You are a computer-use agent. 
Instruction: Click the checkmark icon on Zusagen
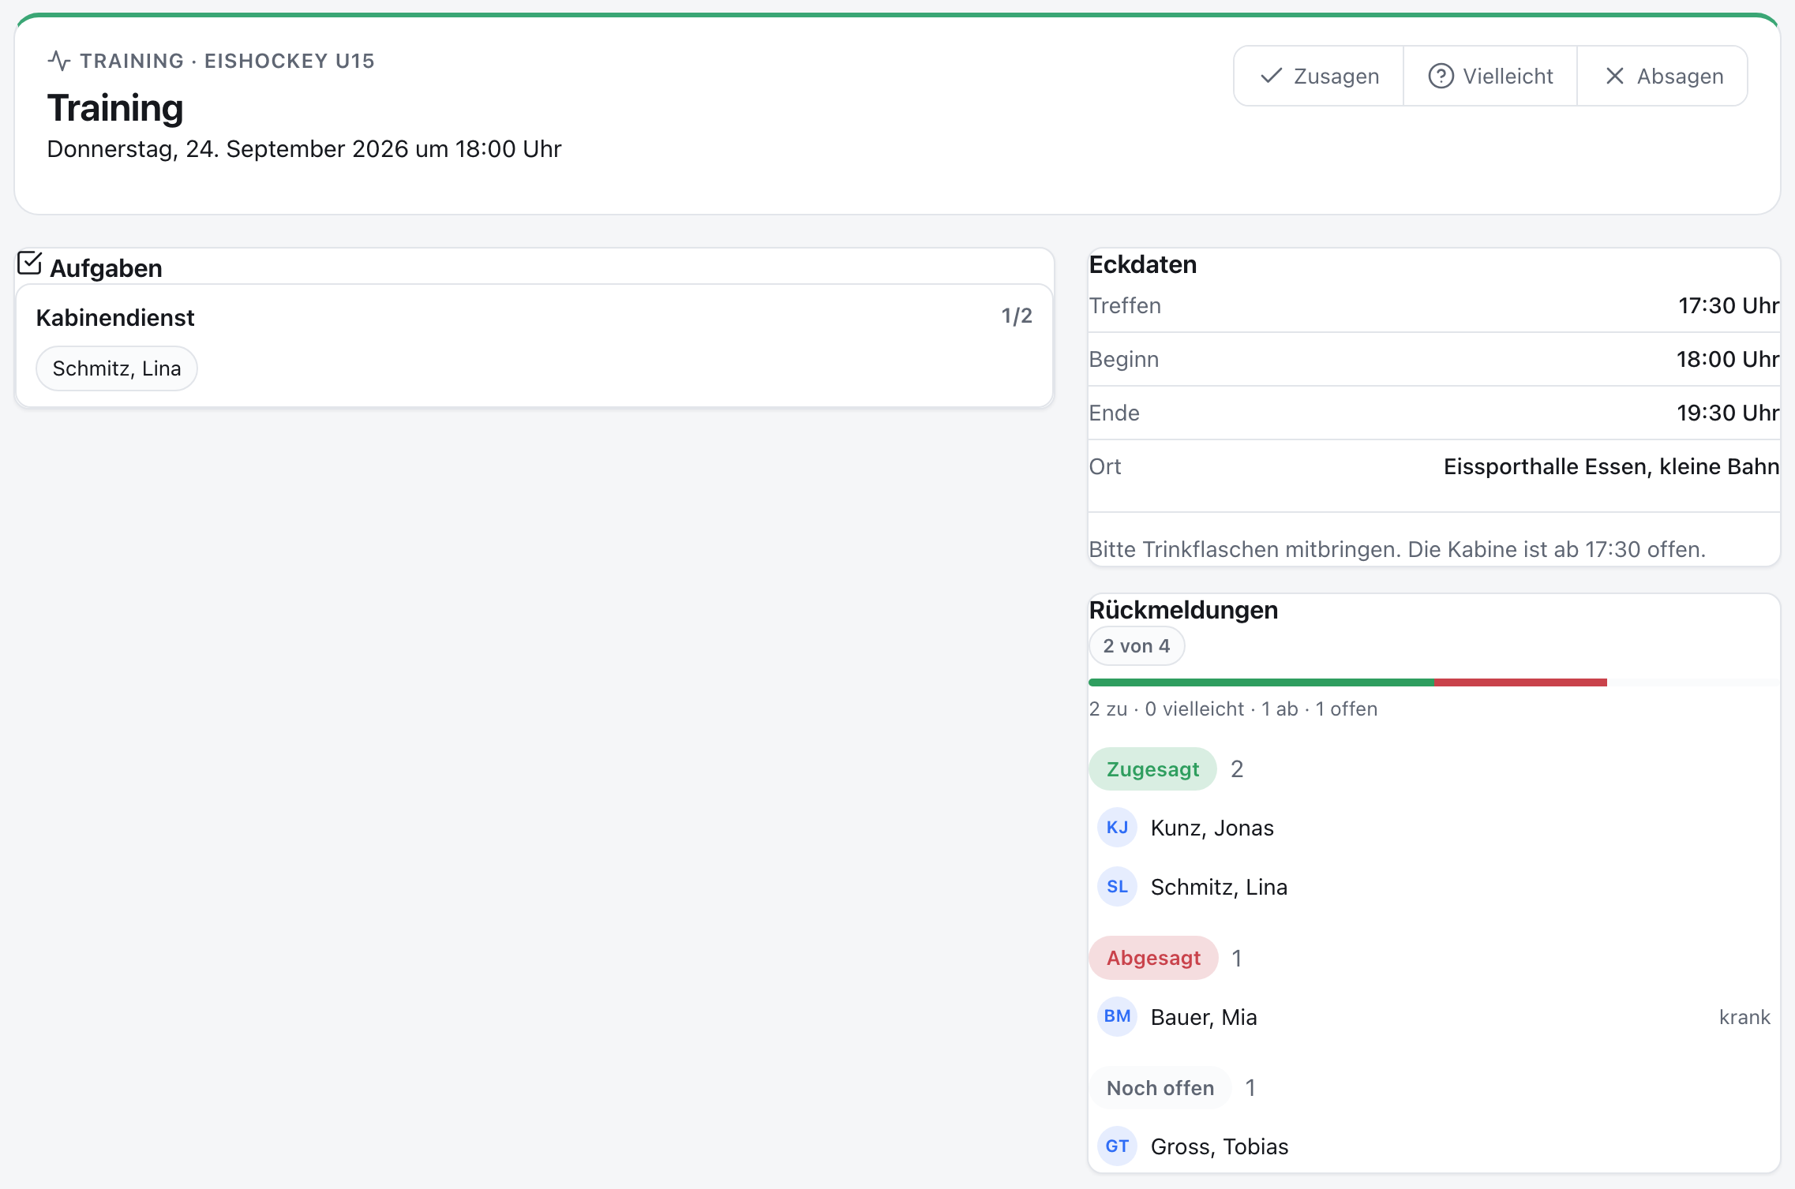pos(1271,76)
